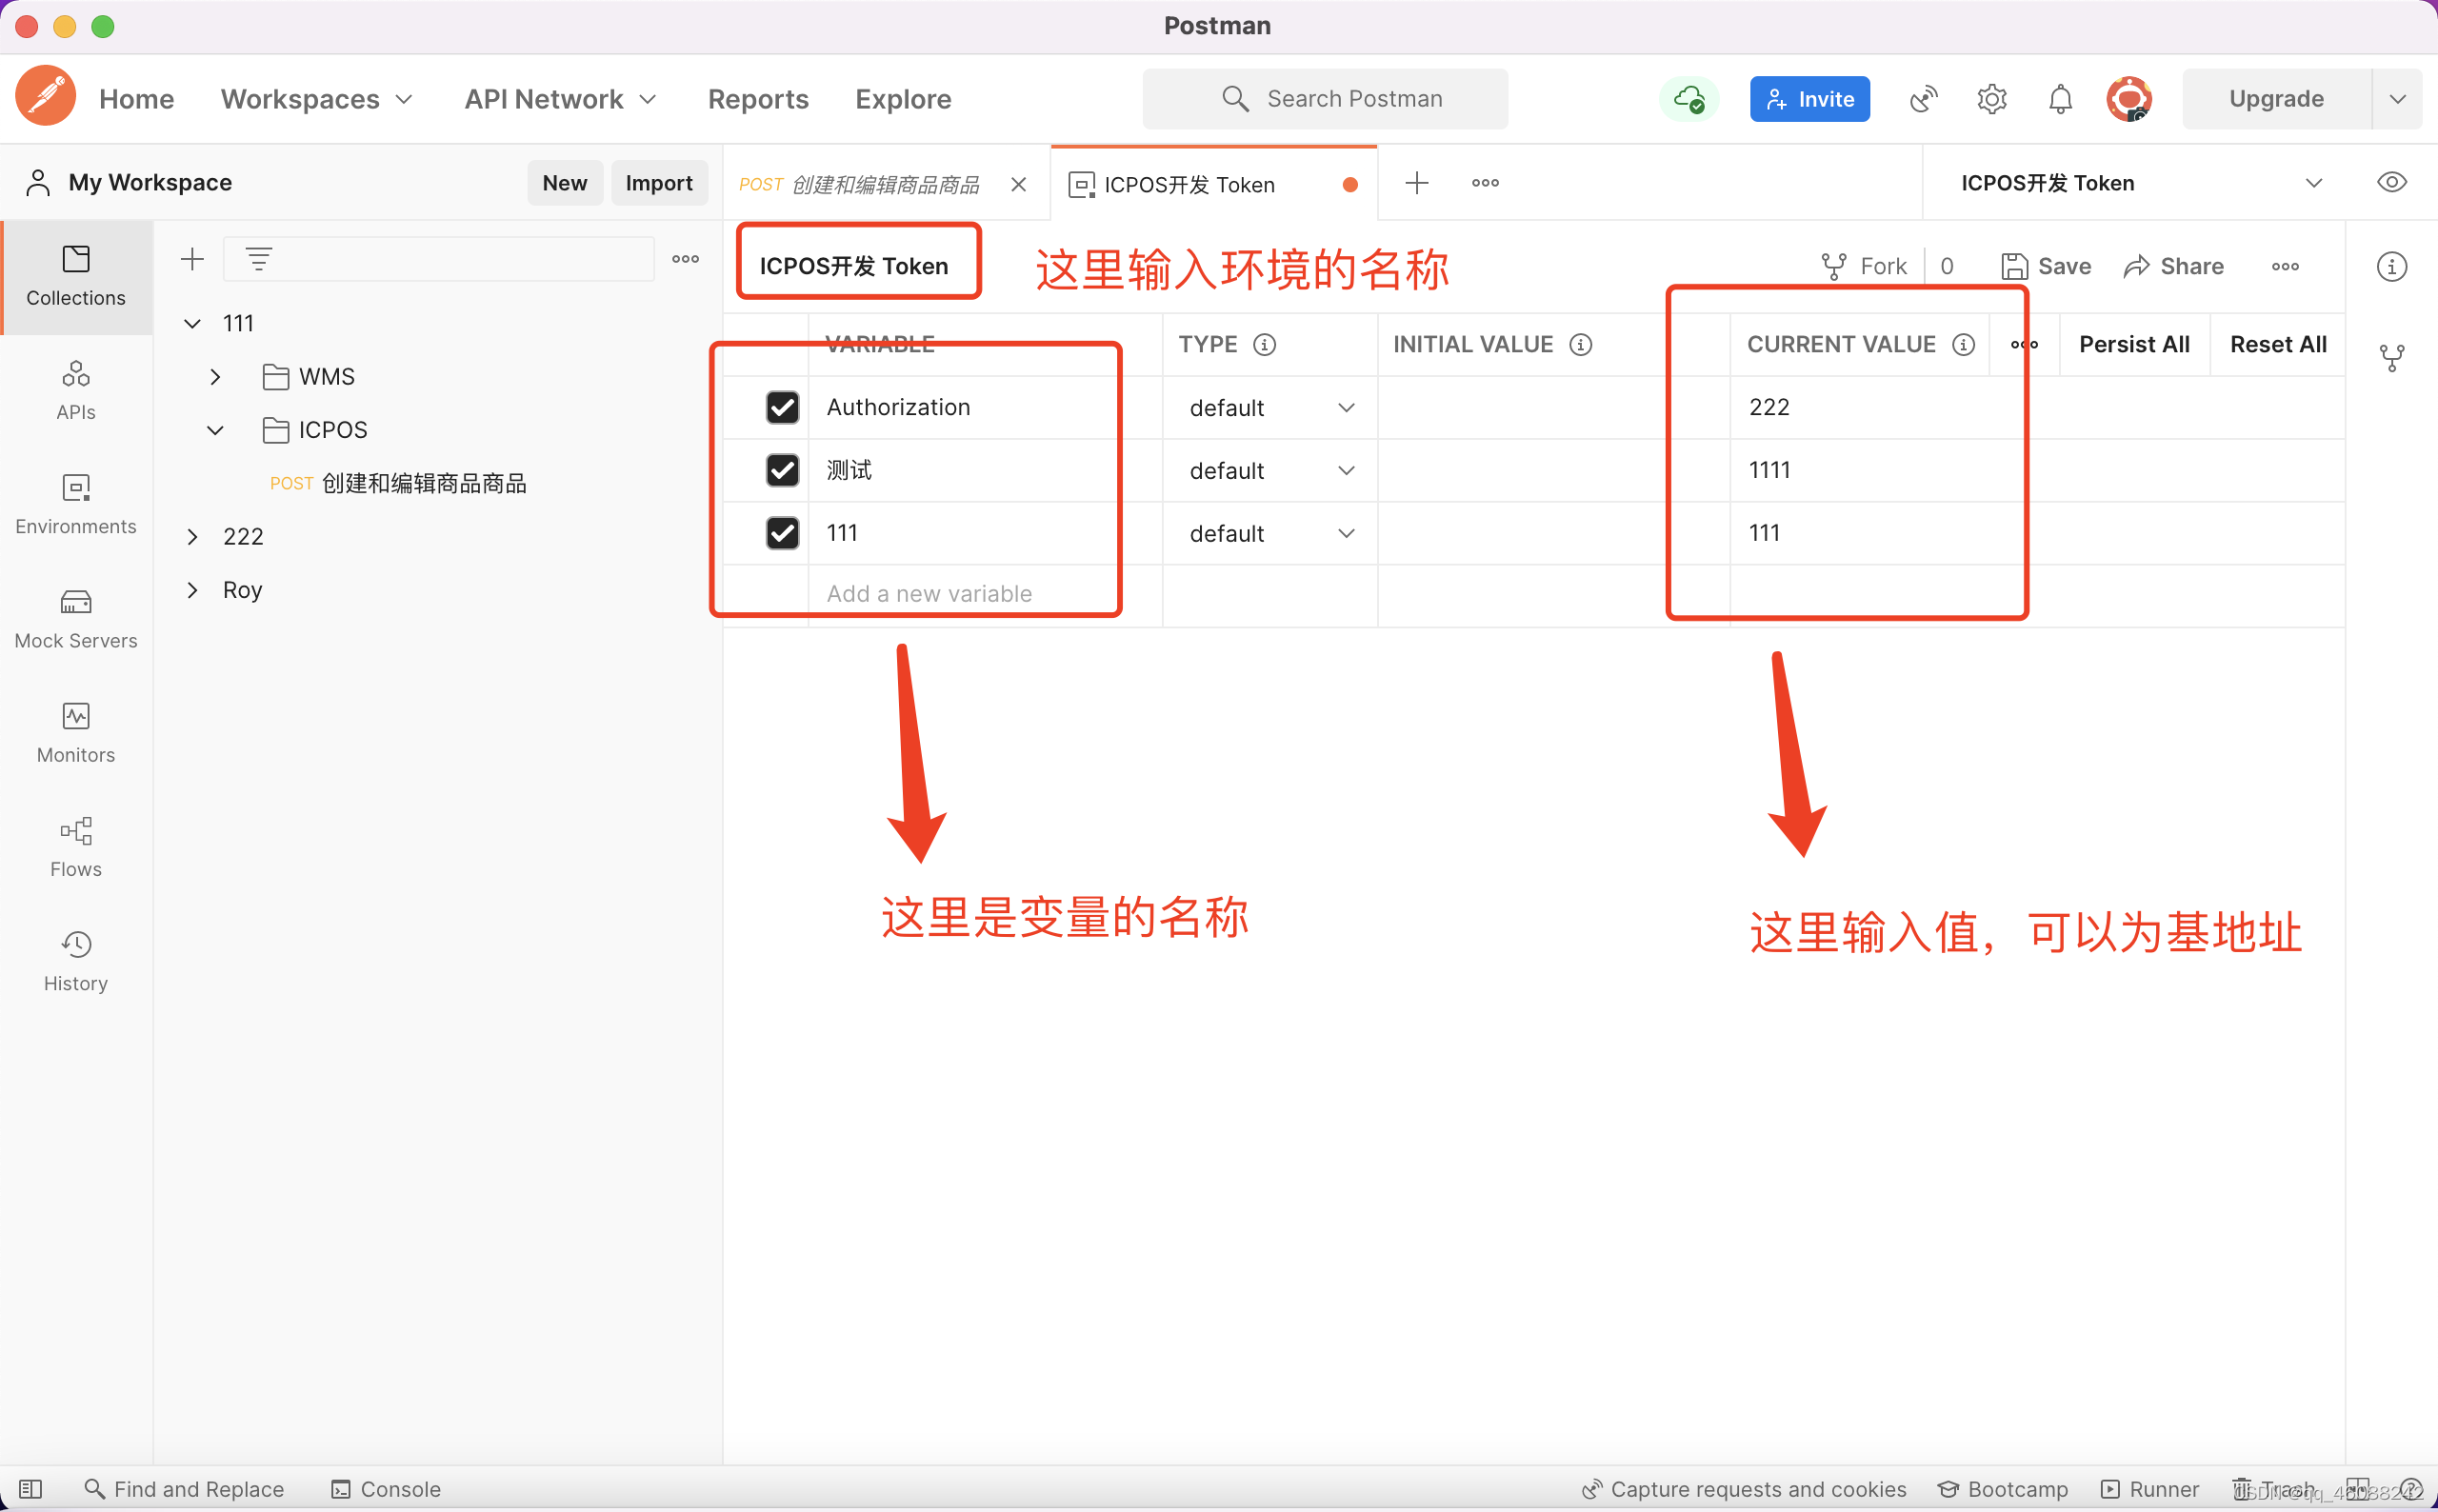2438x1512 pixels.
Task: Disable the 111 variable checkbox
Action: tap(782, 533)
